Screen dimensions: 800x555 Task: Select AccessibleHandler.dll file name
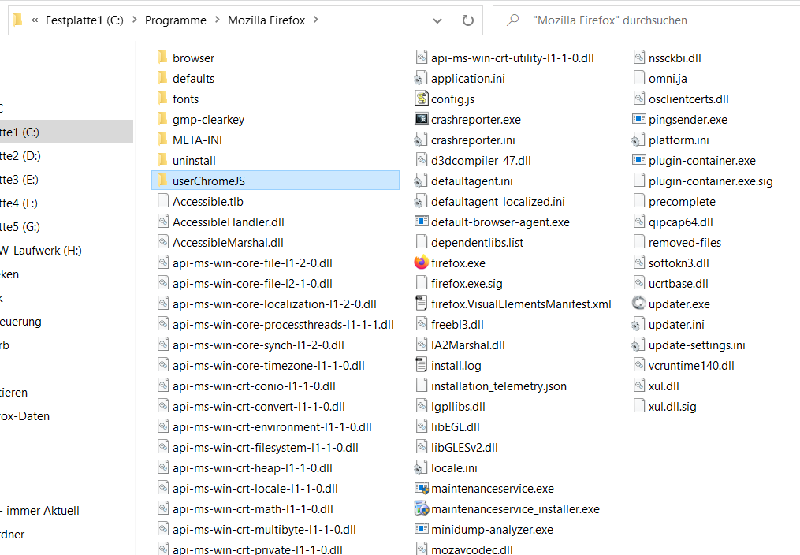[228, 222]
